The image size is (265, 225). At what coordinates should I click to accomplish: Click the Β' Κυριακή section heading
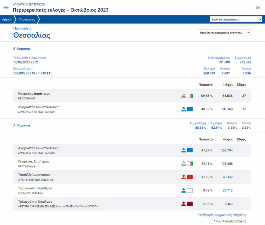(x=22, y=49)
